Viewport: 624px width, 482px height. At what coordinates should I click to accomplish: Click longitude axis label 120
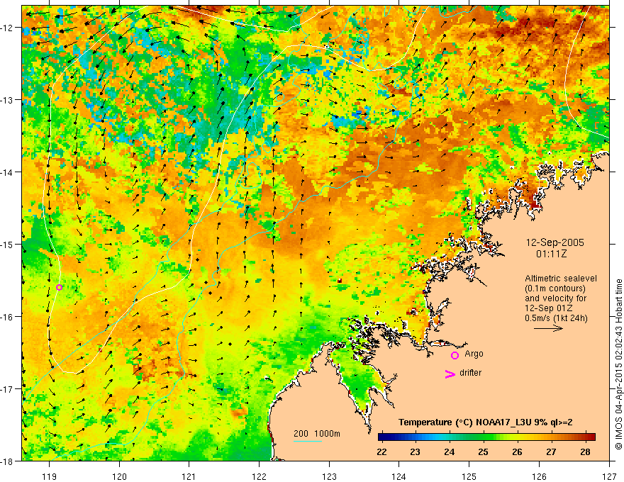[119, 476]
